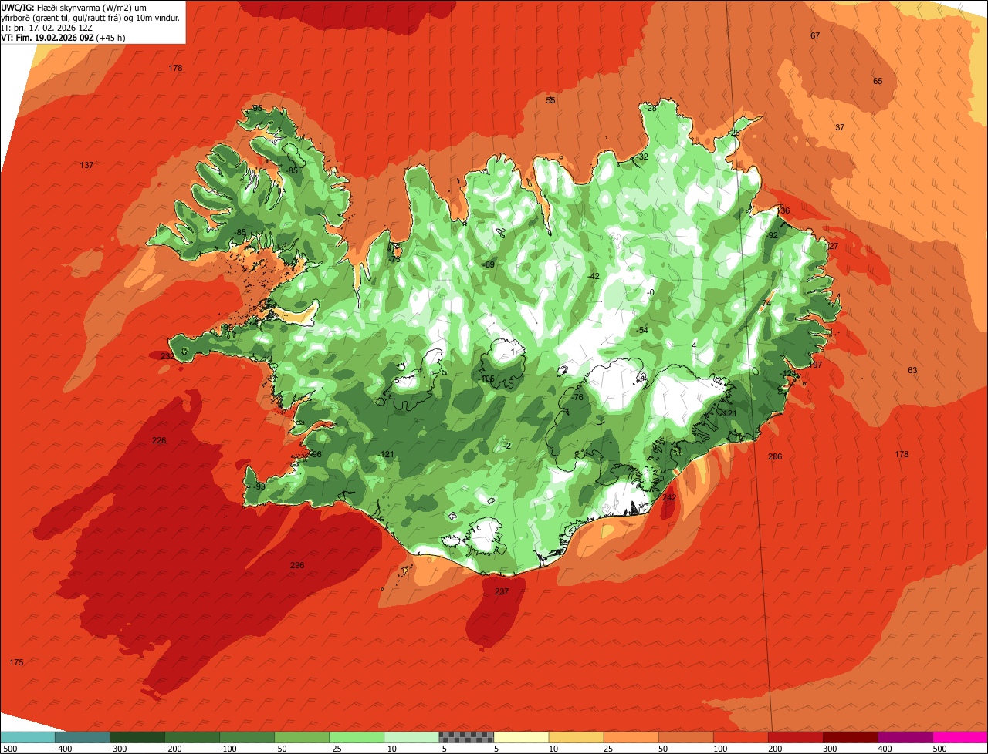Screen dimensions: 988x754
Task: Click the -50 to -25 legend color block
Action: coord(302,737)
